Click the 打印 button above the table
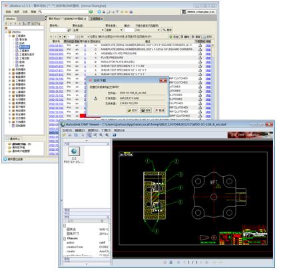 click(207, 37)
